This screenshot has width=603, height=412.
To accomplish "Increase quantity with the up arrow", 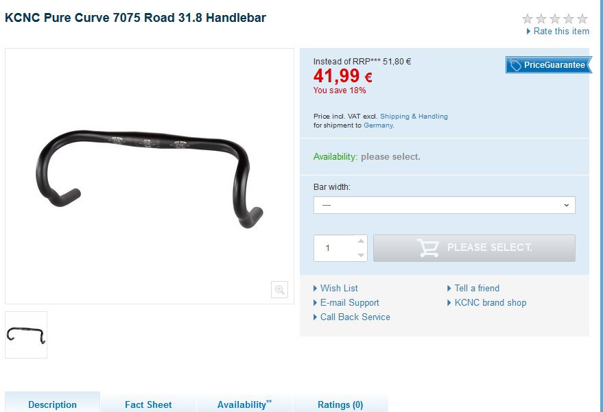I will point(361,241).
